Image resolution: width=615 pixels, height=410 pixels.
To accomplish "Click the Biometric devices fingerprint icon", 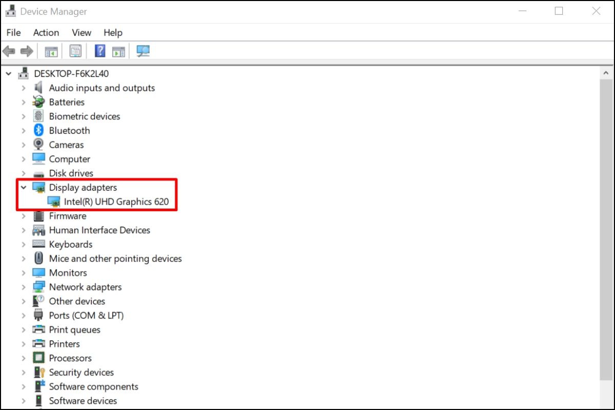I will point(39,116).
